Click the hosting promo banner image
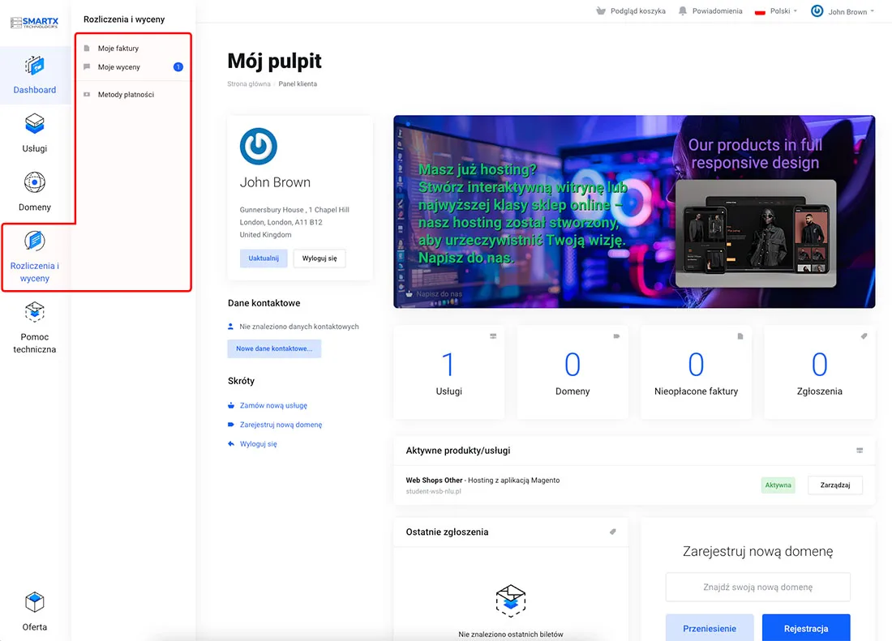This screenshot has width=892, height=641. point(634,212)
